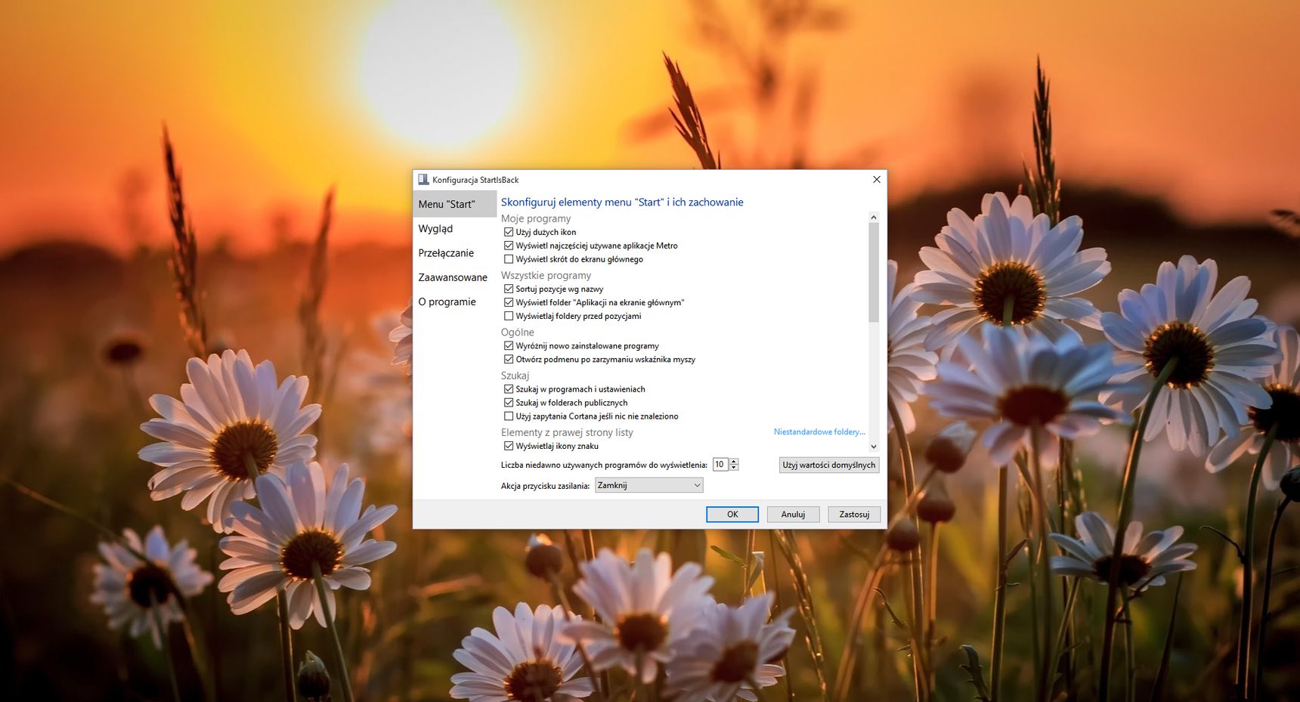Click the settings list scrollbar up arrow
This screenshot has width=1300, height=702.
(x=874, y=218)
